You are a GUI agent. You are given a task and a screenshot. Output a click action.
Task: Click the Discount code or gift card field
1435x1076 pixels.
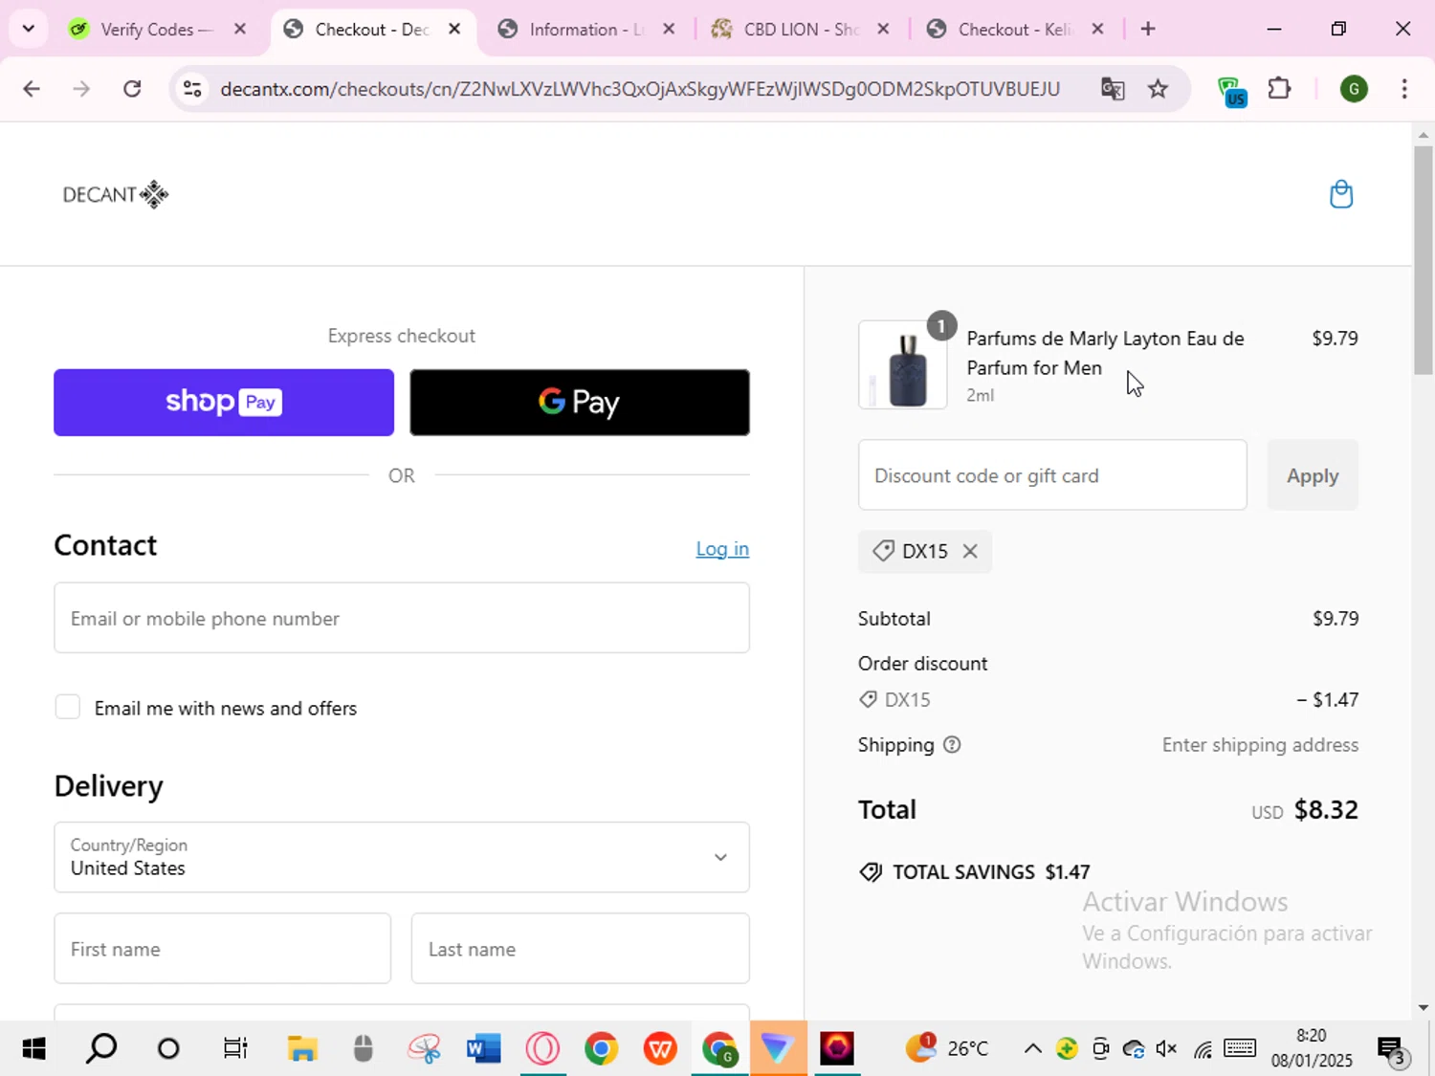click(x=1052, y=475)
